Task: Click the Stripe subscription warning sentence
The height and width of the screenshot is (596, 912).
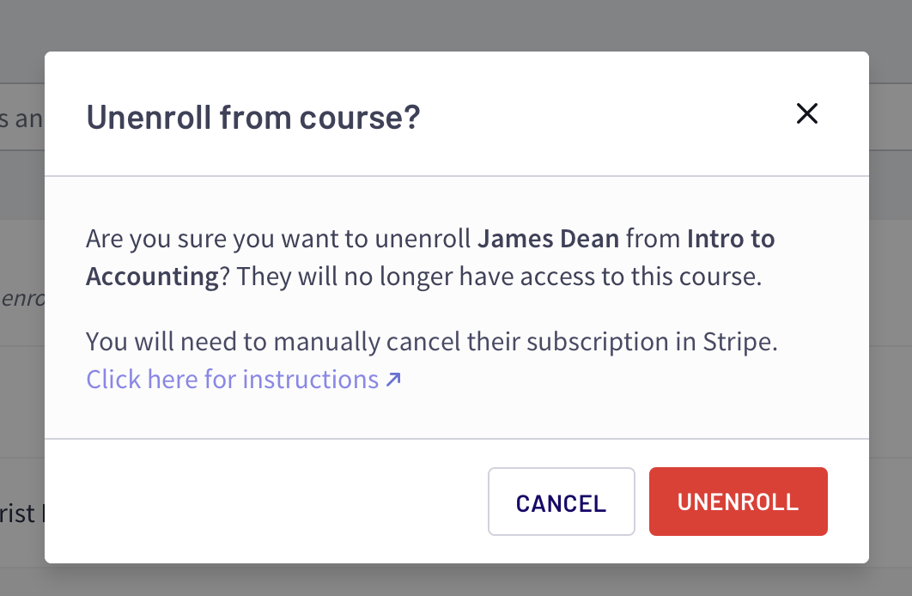Action: point(431,341)
